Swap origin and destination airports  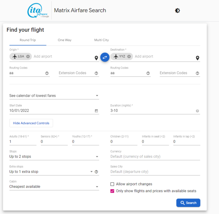(x=105, y=57)
